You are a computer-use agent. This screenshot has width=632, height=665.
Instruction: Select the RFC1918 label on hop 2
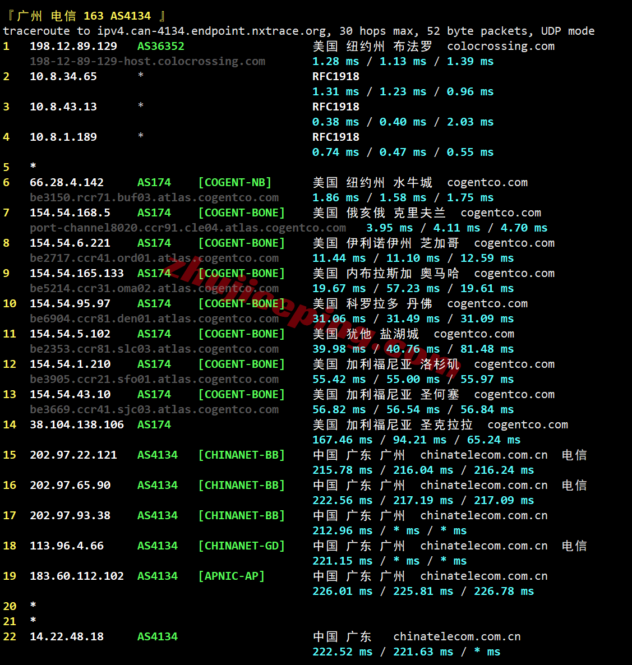333,76
